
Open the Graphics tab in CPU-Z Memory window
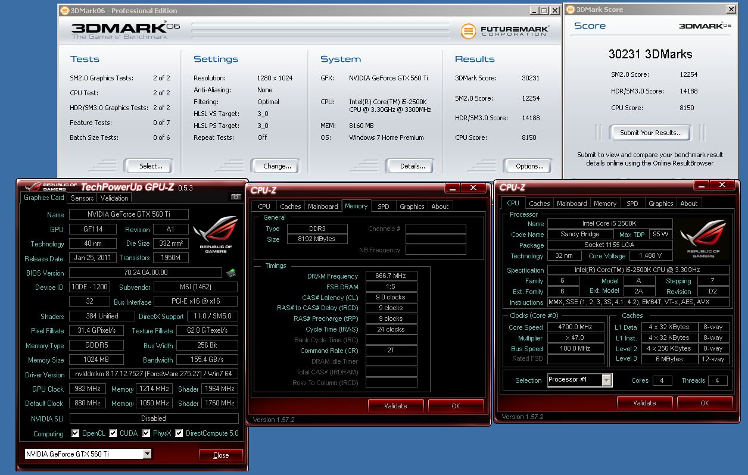tap(412, 207)
